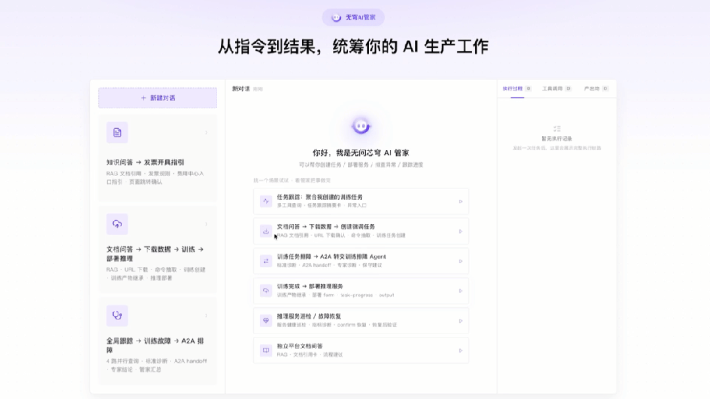Run the 训练完成 → 部署推理服务 play arrow
This screenshot has height=399, width=710.
pos(461,291)
